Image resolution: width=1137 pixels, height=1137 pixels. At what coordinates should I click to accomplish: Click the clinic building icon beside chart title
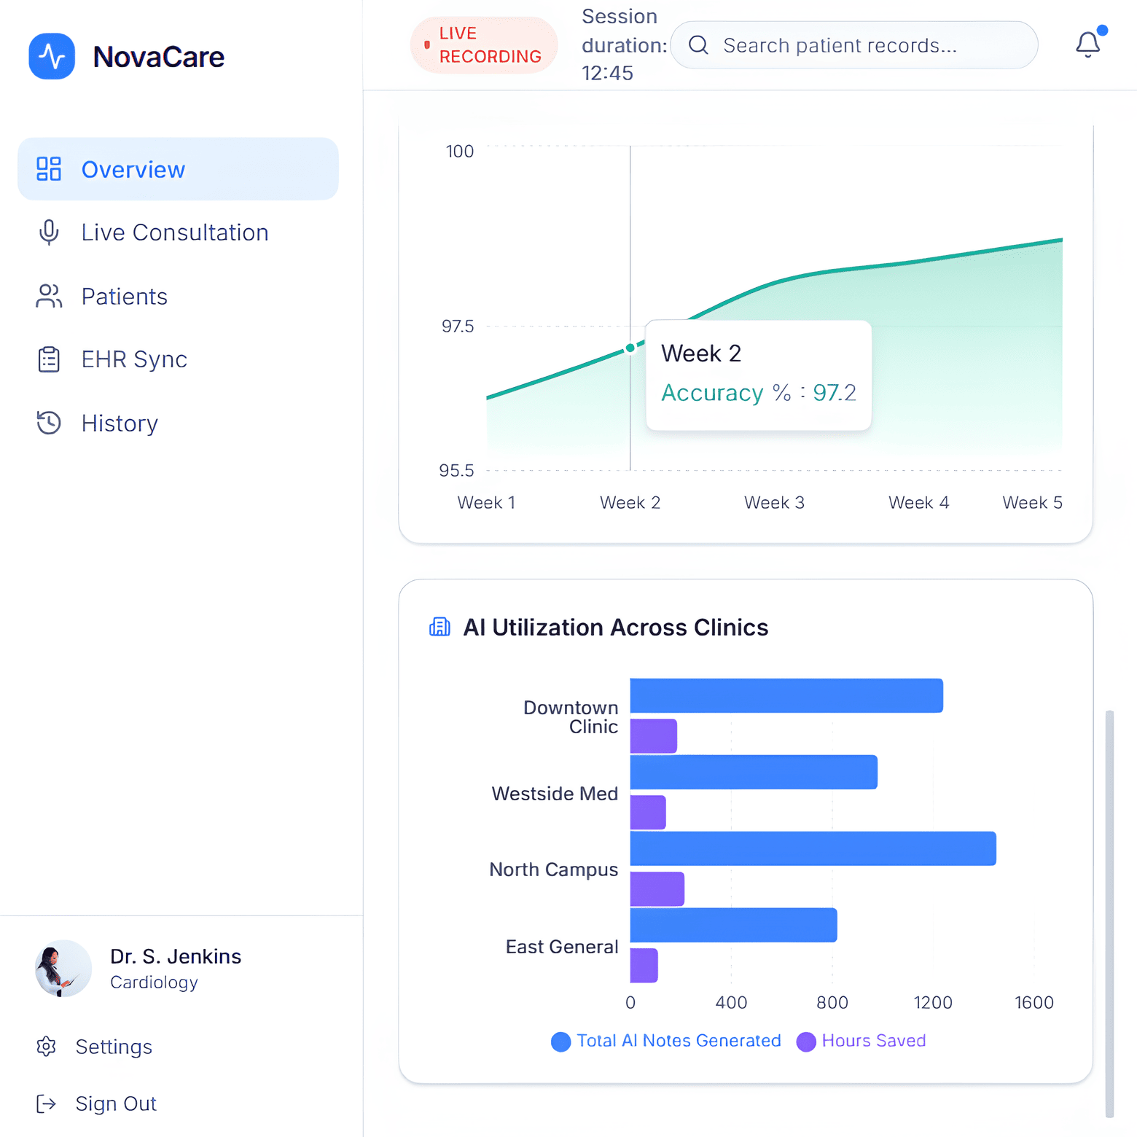[x=439, y=627]
